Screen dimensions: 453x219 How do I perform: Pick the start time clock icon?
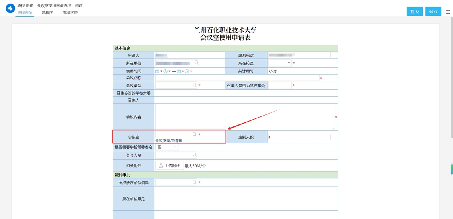pyautogui.click(x=166, y=71)
